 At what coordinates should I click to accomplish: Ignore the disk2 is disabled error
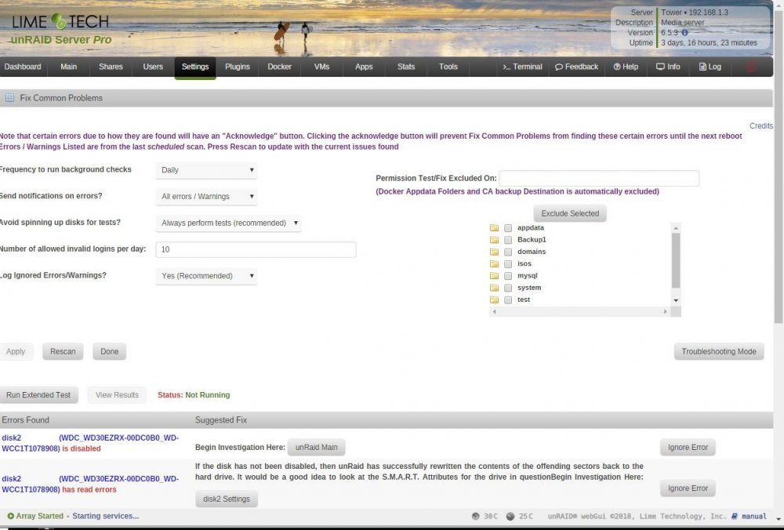pyautogui.click(x=688, y=448)
